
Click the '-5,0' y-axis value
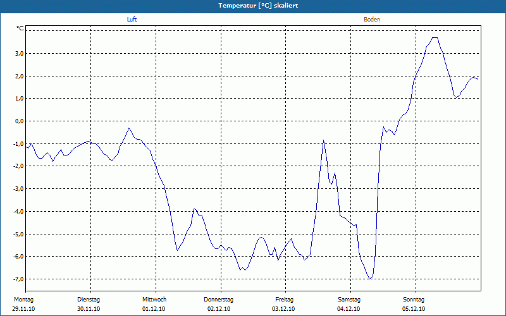(19, 234)
